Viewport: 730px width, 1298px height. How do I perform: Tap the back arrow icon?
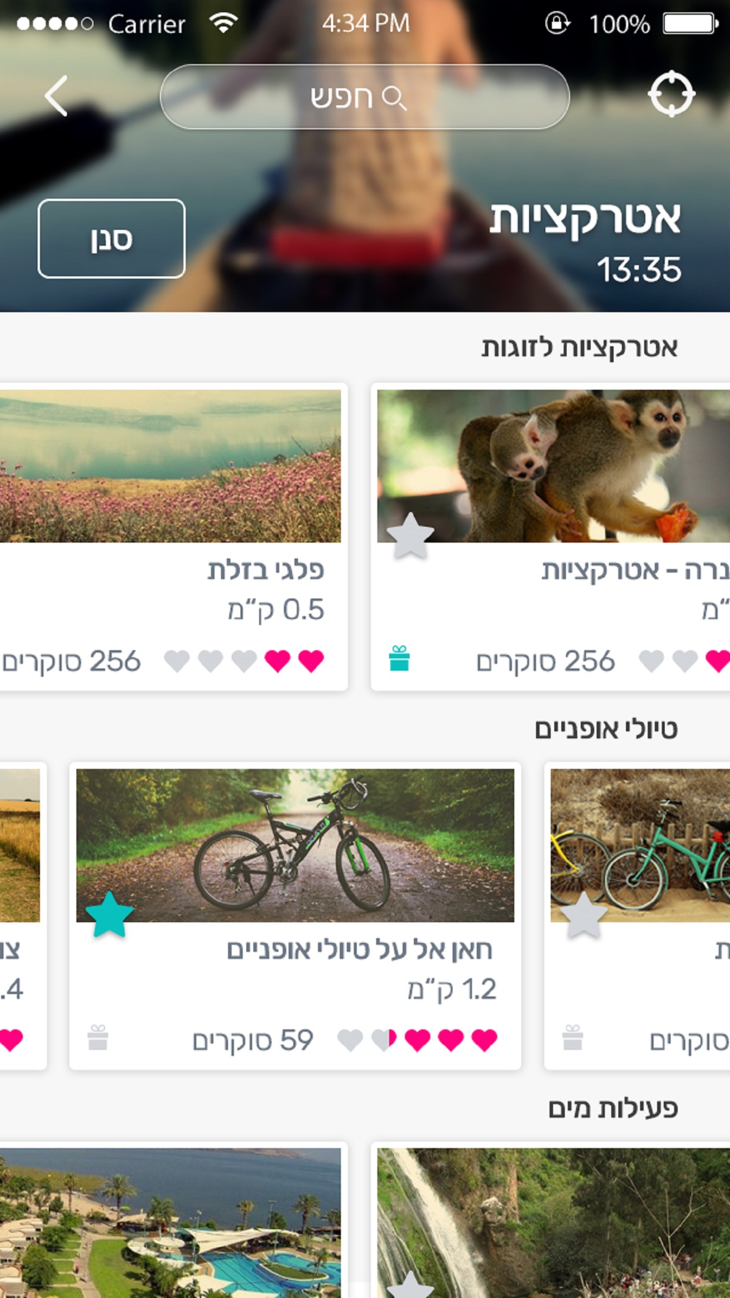point(56,96)
